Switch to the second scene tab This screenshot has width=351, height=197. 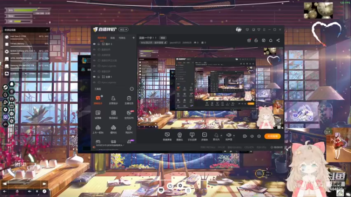pos(113,38)
